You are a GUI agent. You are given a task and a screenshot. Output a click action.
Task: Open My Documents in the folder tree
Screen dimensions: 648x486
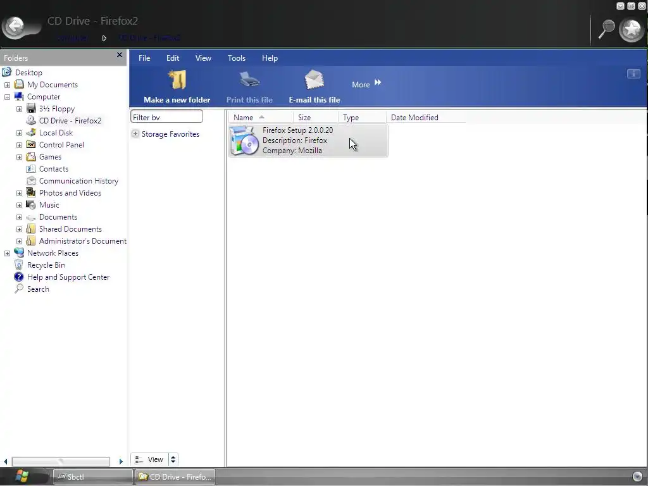coord(53,85)
